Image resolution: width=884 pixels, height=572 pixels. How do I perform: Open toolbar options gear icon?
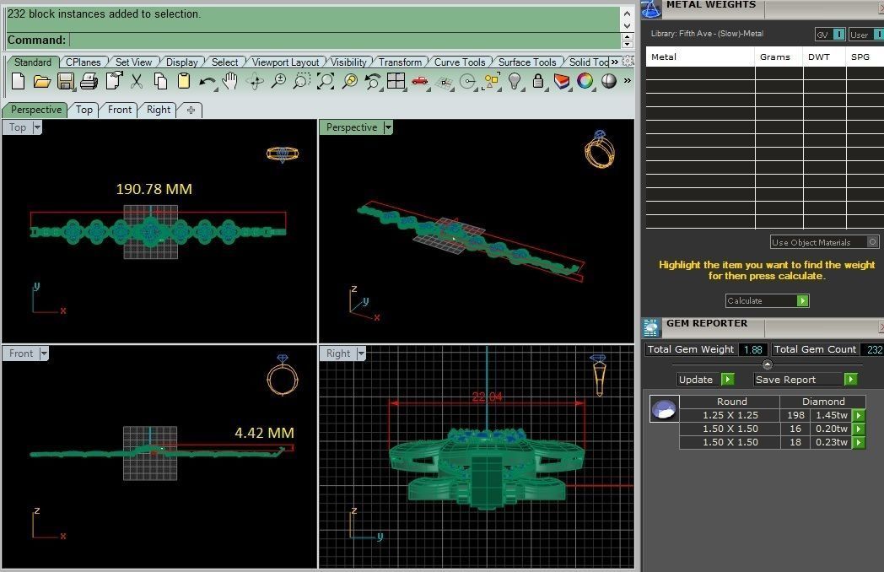628,62
